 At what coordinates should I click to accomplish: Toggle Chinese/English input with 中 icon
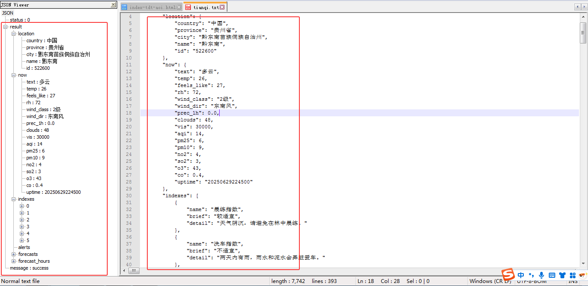[521, 275]
